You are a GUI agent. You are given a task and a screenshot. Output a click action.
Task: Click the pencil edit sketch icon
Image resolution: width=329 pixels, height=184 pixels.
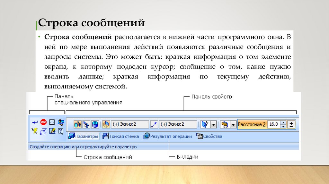click(52, 131)
